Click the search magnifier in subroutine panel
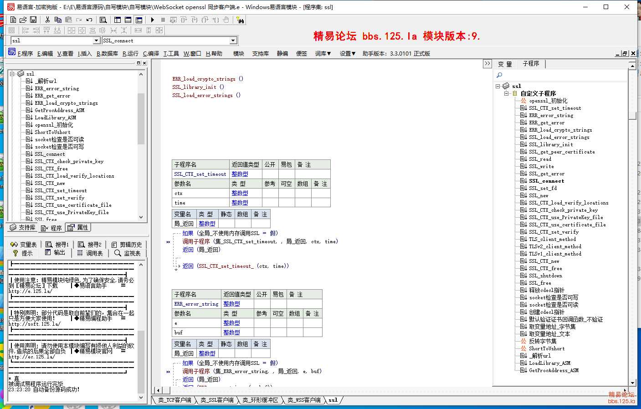This screenshot has width=641, height=409. pyautogui.click(x=499, y=75)
